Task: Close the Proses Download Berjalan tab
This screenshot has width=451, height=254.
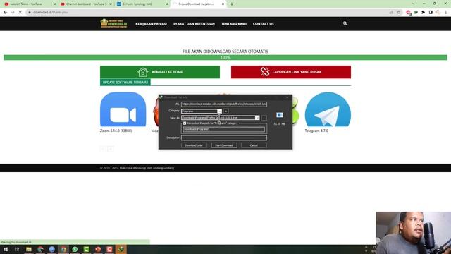Action: (x=223, y=4)
